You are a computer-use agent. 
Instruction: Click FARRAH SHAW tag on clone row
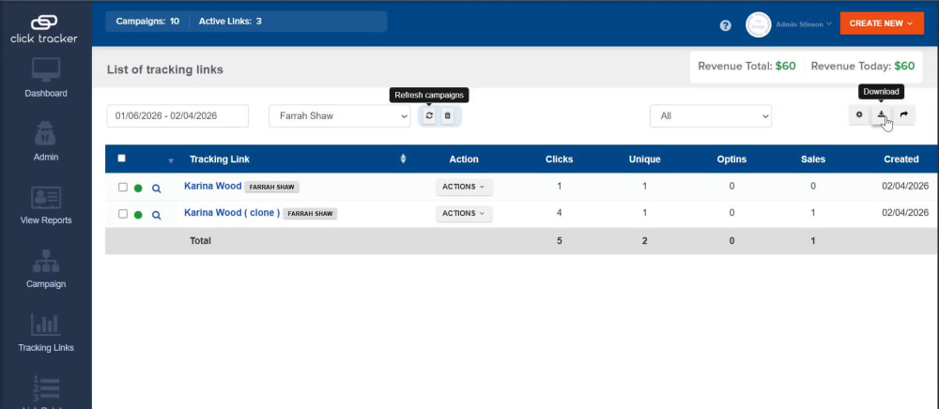point(310,214)
